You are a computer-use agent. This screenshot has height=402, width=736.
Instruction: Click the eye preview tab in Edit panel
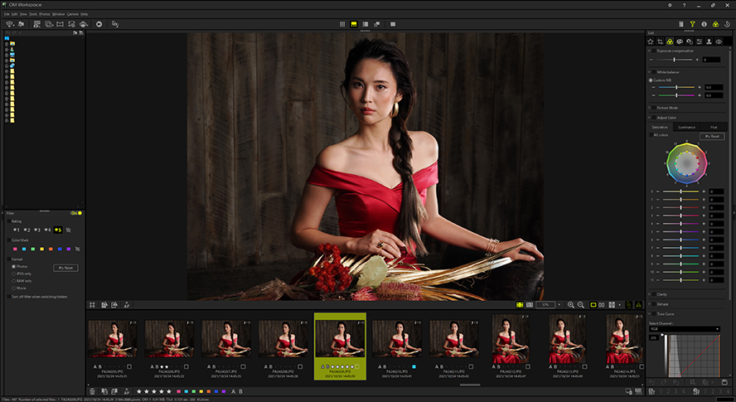click(x=719, y=41)
